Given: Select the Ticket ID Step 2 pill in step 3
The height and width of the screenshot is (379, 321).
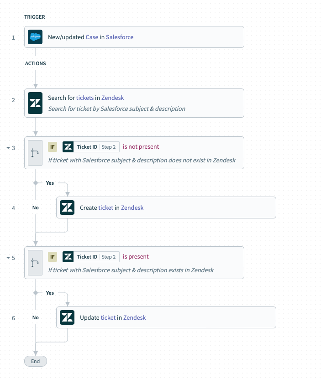Looking at the screenshot, I should 91,147.
